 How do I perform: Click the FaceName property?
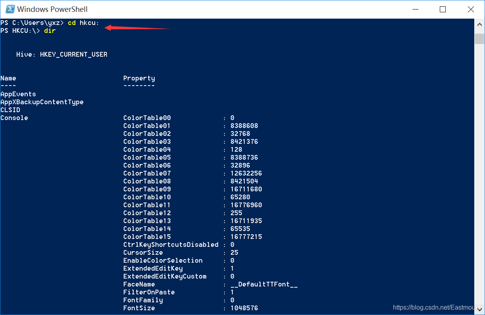pos(139,284)
